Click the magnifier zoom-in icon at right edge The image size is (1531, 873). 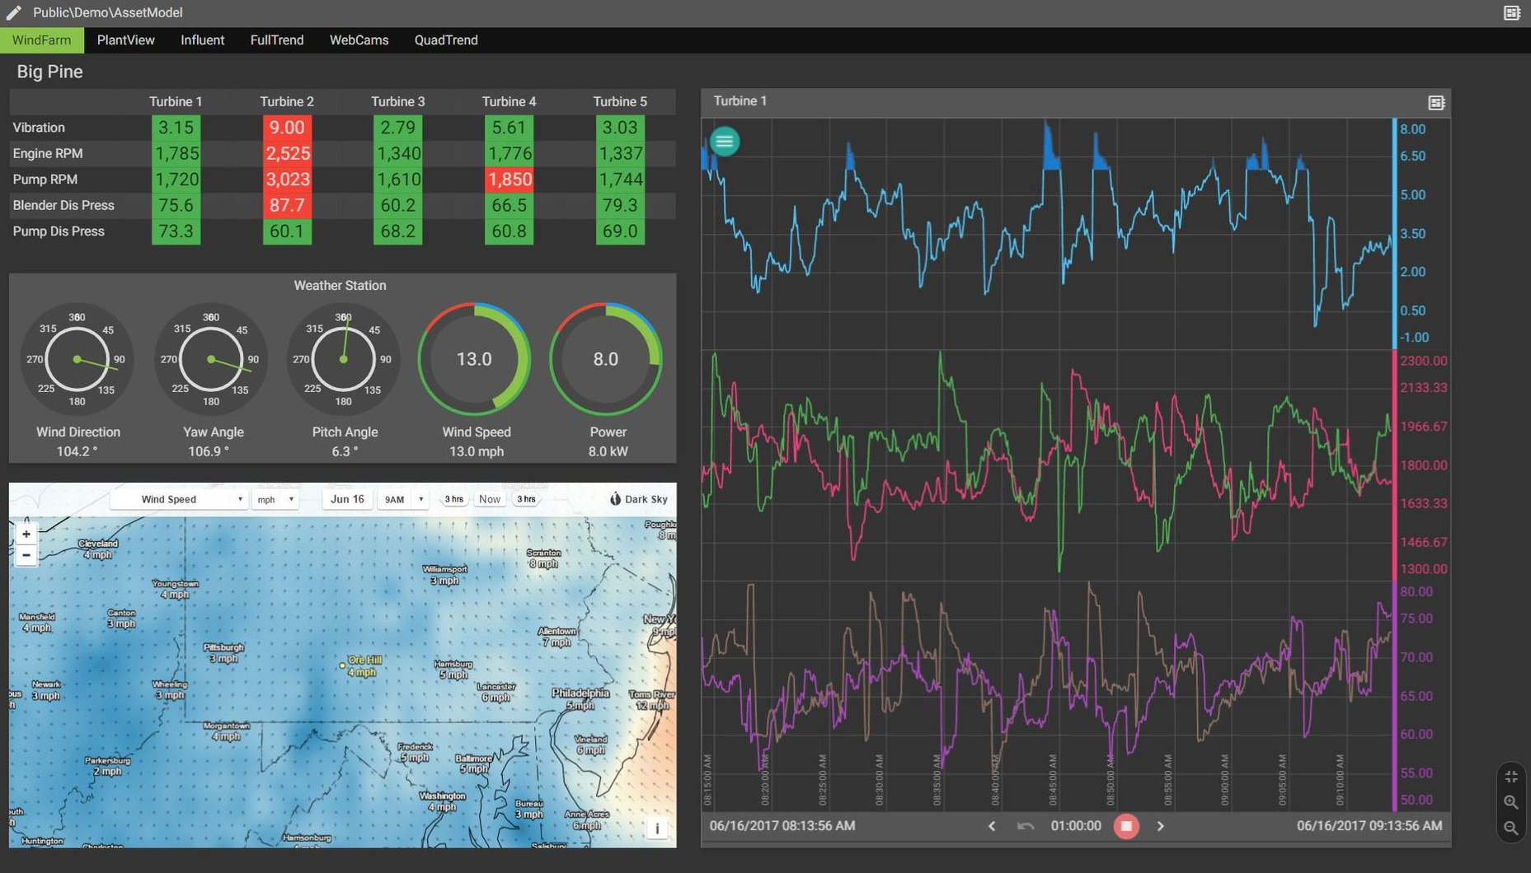tap(1510, 802)
